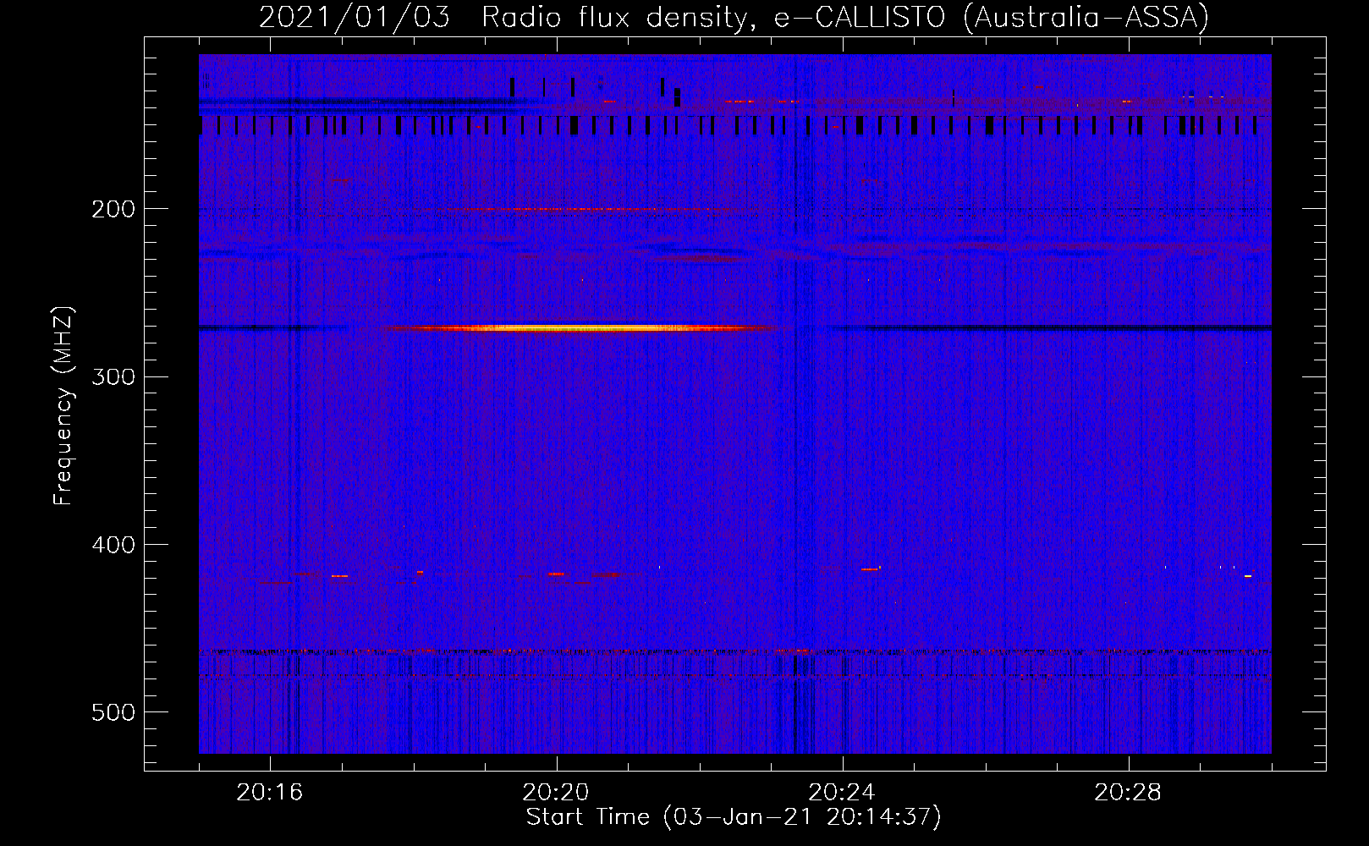Viewport: 1369px width, 846px height.
Task: Click the 20:20 time tick label
Action: (556, 793)
